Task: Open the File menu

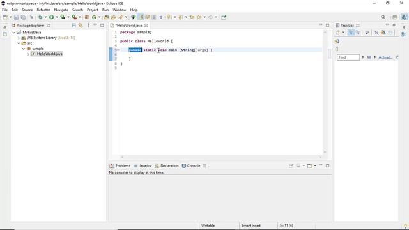Action: click(4, 10)
